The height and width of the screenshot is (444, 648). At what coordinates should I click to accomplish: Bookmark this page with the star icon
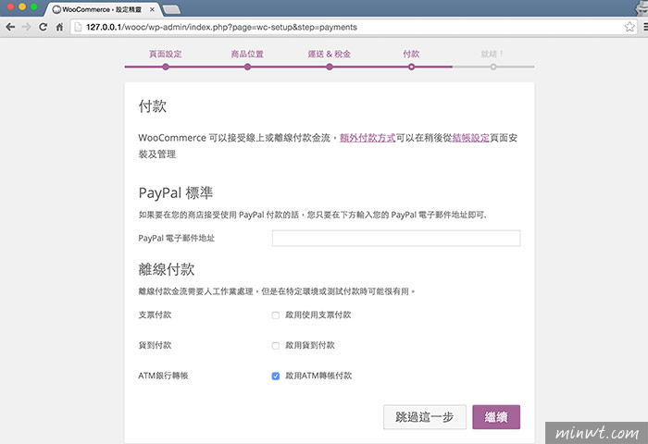[x=629, y=27]
